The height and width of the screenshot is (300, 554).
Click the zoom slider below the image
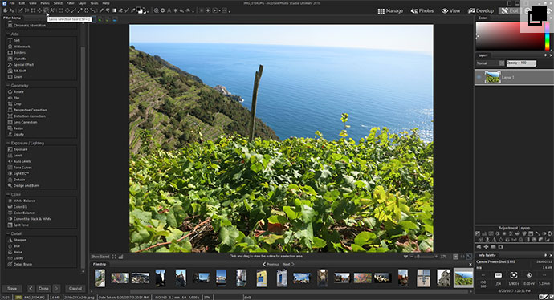(x=425, y=257)
